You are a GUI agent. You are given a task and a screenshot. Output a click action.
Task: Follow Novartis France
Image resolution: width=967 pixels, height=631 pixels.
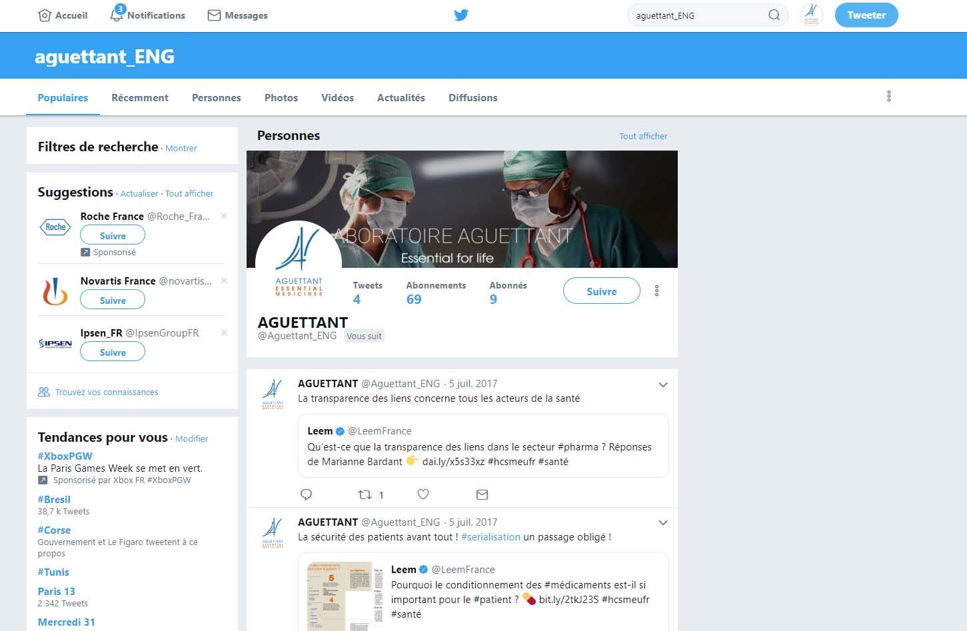[x=113, y=300]
